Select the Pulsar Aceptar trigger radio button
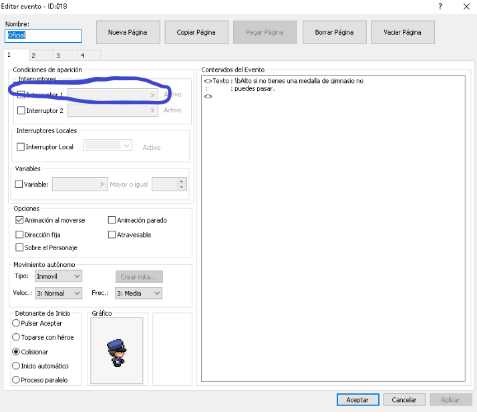 click(x=17, y=323)
